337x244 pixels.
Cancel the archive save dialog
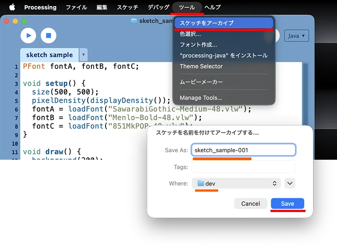251,204
